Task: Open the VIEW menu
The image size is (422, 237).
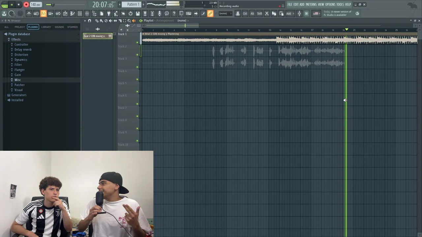Action: [321, 4]
